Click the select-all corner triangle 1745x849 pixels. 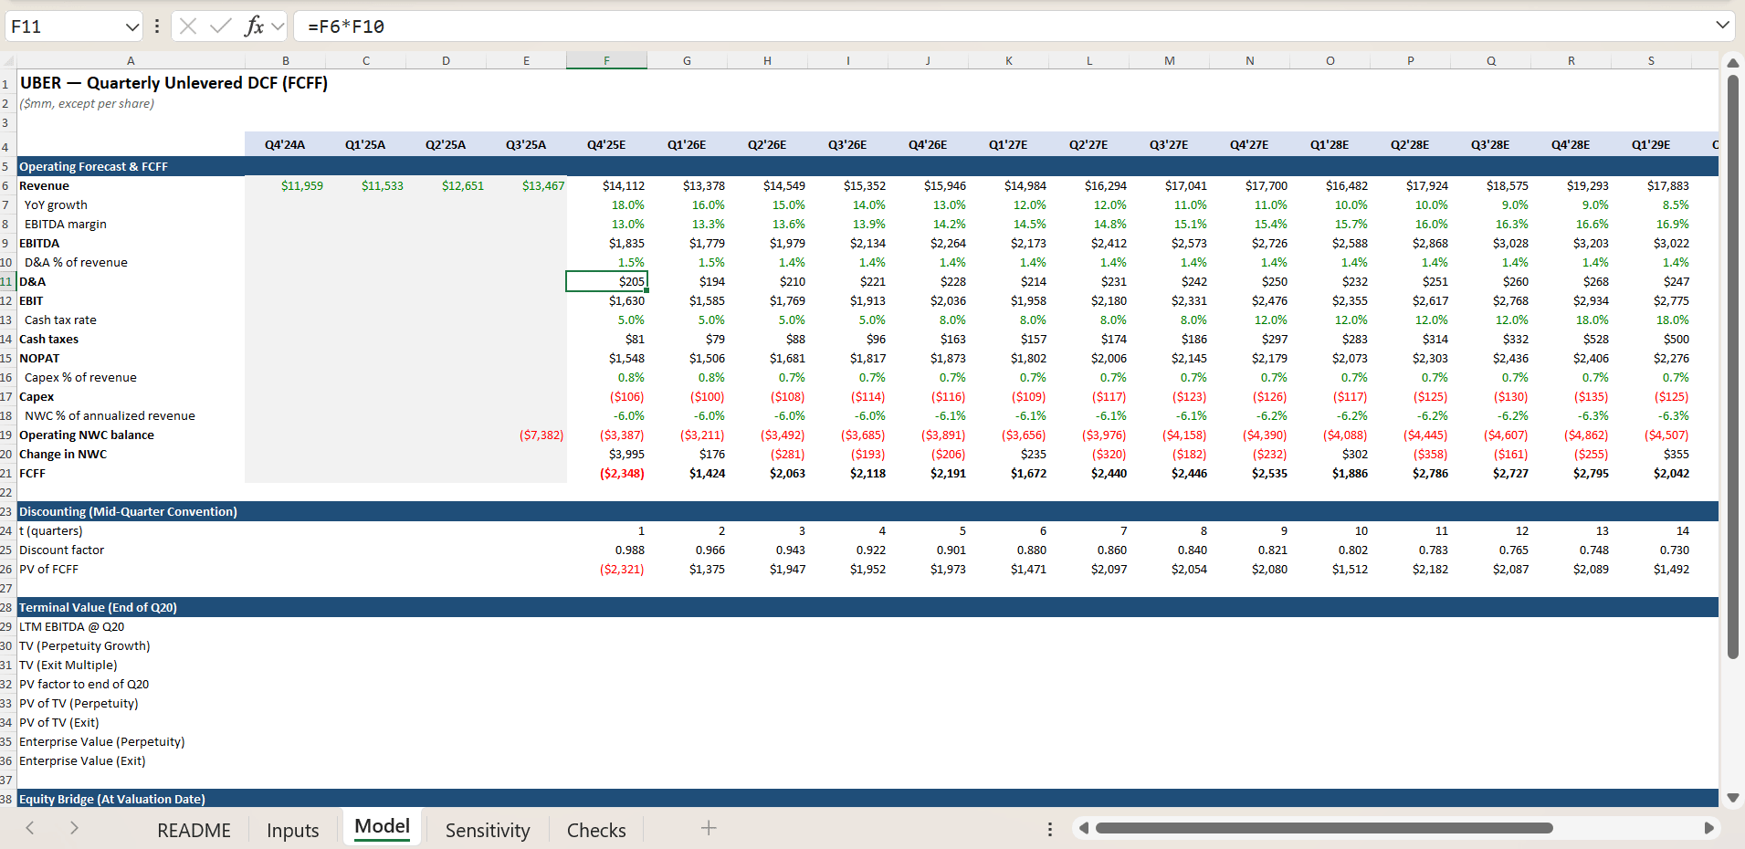(9, 60)
